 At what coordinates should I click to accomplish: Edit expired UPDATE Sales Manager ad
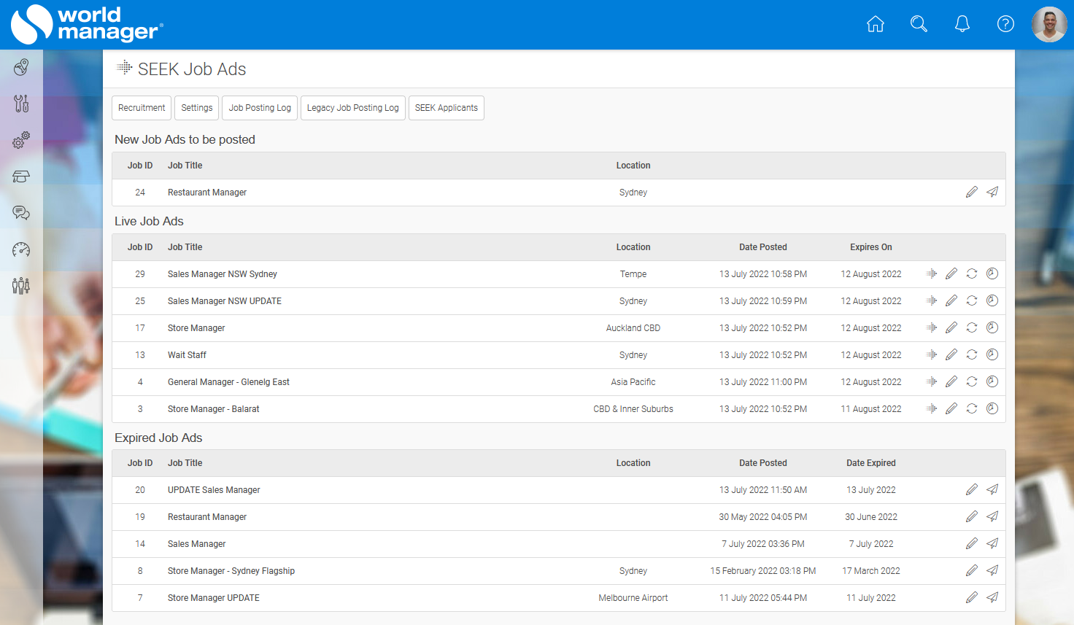click(972, 489)
